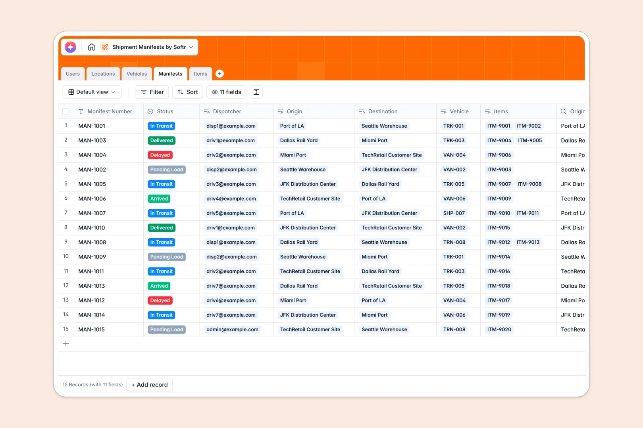Image resolution: width=643 pixels, height=428 pixels.
Task: Click the ITM-9013 item chip
Action: pyautogui.click(x=528, y=242)
